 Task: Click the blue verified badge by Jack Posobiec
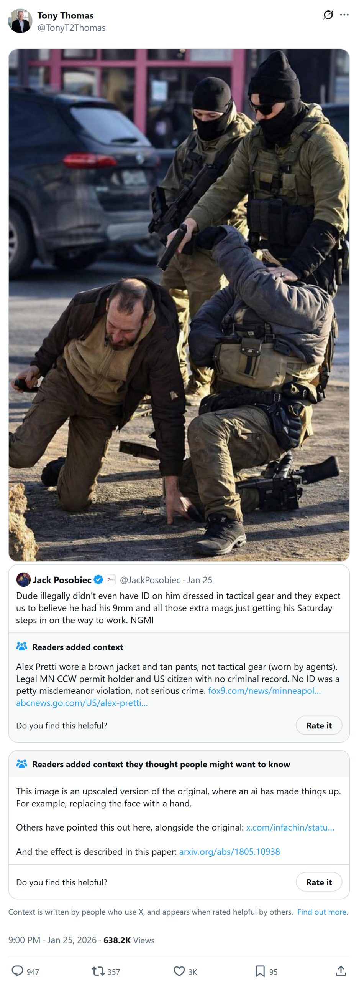(x=98, y=580)
